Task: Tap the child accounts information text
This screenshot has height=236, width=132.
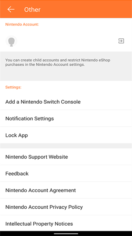Action: pyautogui.click(x=58, y=63)
